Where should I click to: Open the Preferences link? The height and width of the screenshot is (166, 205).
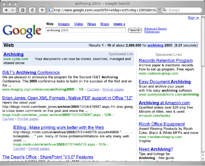point(152,31)
